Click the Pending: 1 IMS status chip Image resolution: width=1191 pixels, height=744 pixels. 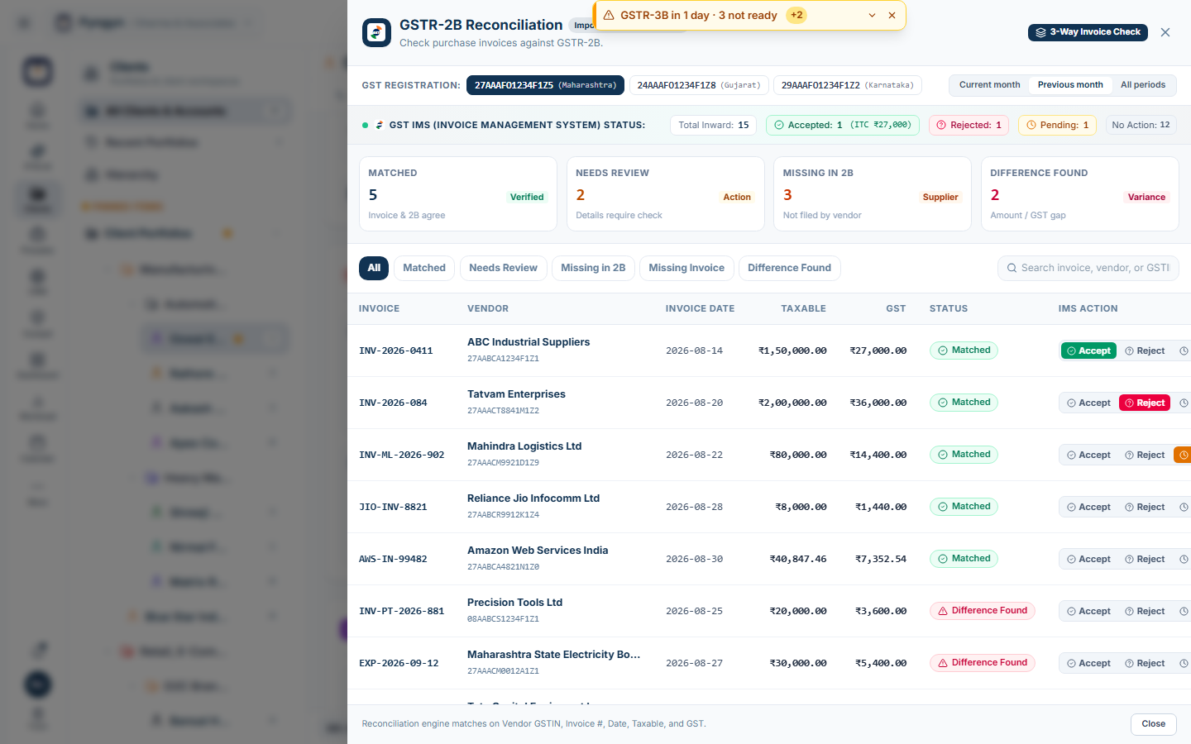pyautogui.click(x=1057, y=126)
